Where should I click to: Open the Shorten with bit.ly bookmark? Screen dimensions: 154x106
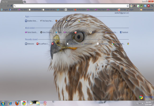point(49,10)
